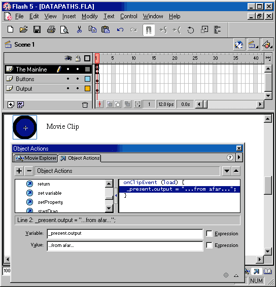Click the Add Layer icon
The height and width of the screenshot is (287, 276).
click(11, 104)
